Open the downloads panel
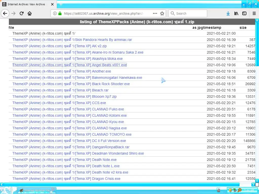 click(228, 13)
